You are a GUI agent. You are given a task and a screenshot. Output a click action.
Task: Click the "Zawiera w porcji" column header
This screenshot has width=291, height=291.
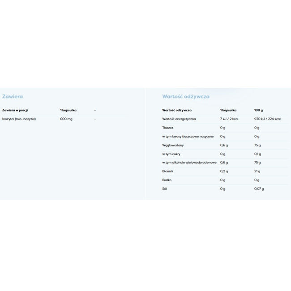(x=16, y=110)
